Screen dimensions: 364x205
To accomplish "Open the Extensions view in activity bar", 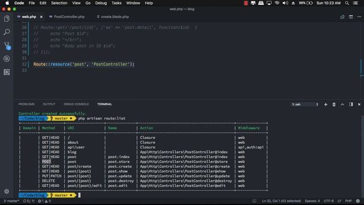I will point(6,72).
